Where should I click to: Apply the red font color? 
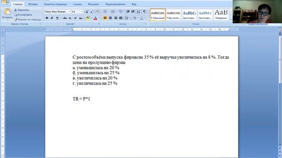(95, 18)
